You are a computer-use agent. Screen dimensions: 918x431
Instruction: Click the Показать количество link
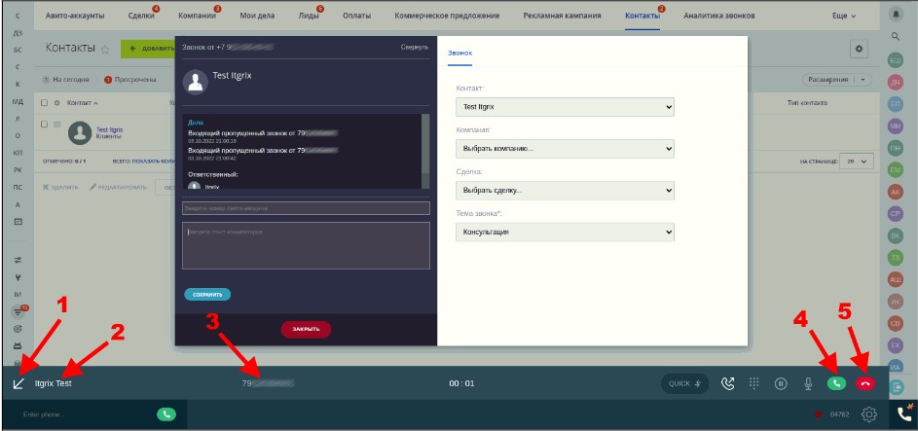click(x=154, y=162)
